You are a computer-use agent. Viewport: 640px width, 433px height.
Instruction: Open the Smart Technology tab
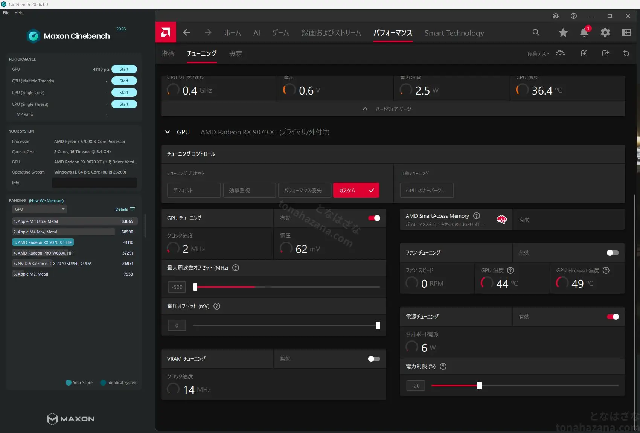454,33
